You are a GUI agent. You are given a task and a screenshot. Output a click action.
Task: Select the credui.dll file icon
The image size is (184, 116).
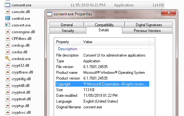point(8,52)
